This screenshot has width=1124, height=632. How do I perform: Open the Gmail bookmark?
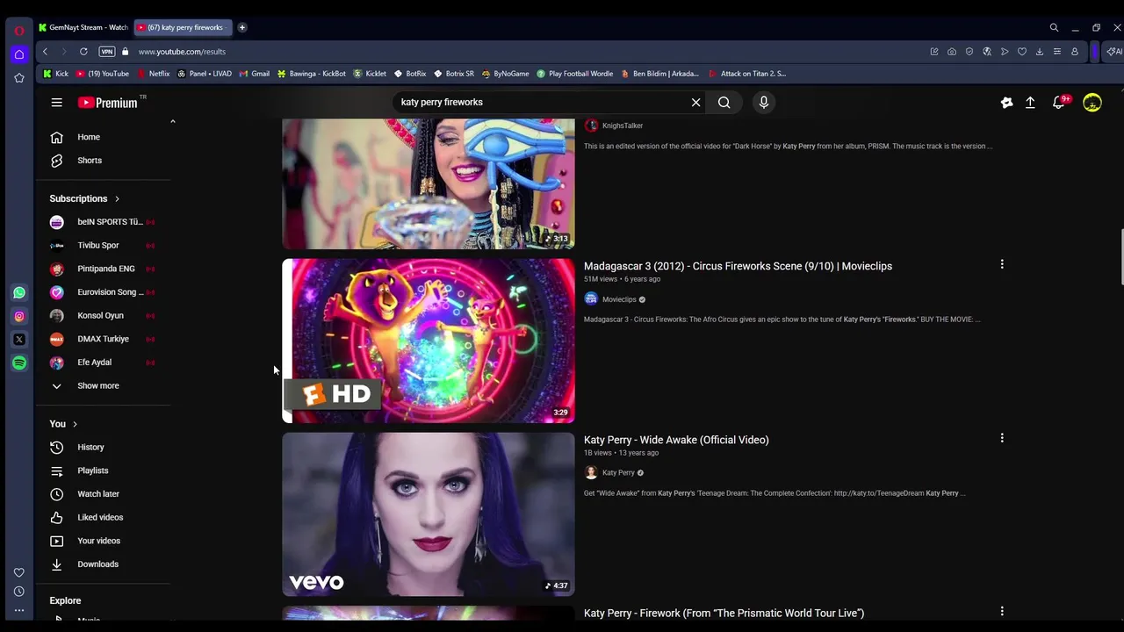click(x=254, y=74)
